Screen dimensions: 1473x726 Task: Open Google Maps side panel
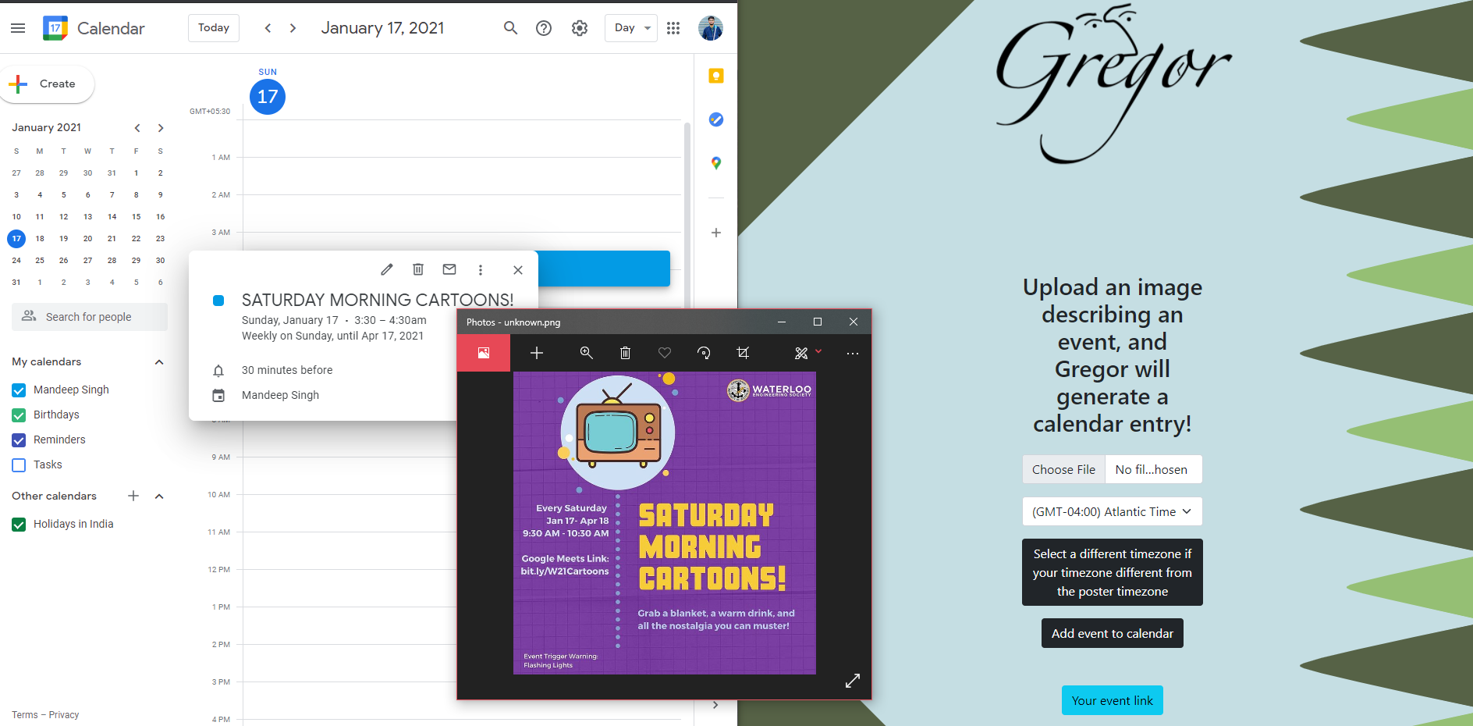tap(716, 163)
